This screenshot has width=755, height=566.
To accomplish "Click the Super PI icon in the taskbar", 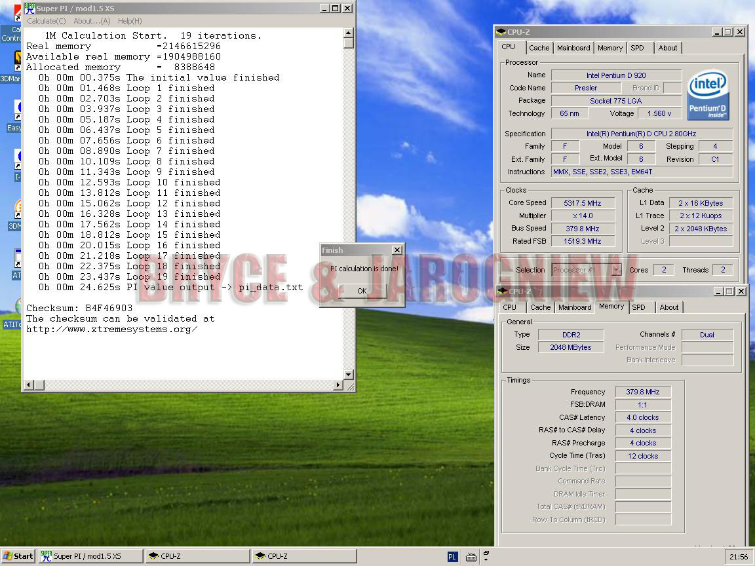I will pos(47,556).
